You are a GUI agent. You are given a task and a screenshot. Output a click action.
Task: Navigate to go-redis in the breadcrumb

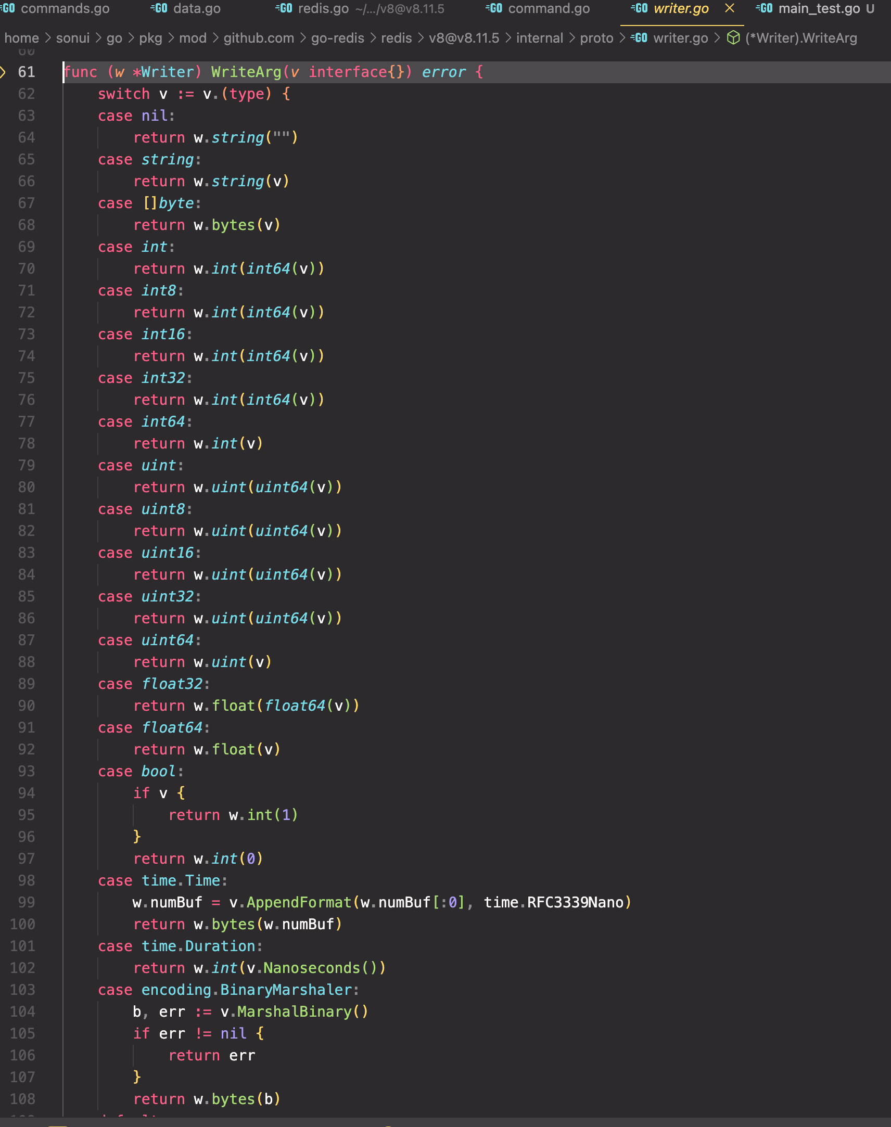click(x=337, y=37)
